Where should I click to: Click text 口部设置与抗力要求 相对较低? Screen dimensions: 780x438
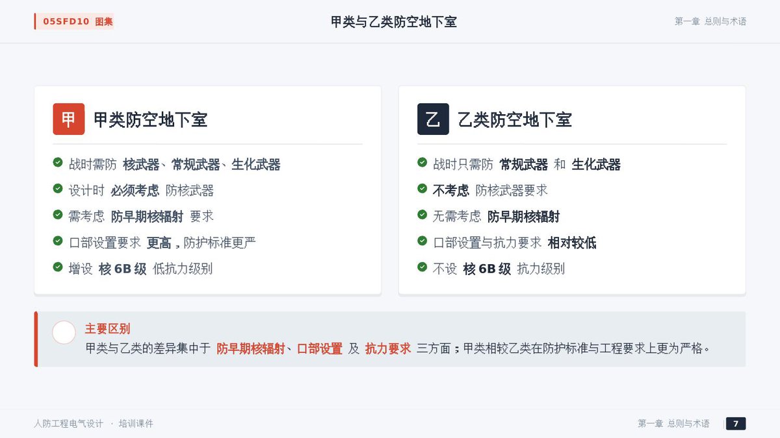[x=515, y=243]
